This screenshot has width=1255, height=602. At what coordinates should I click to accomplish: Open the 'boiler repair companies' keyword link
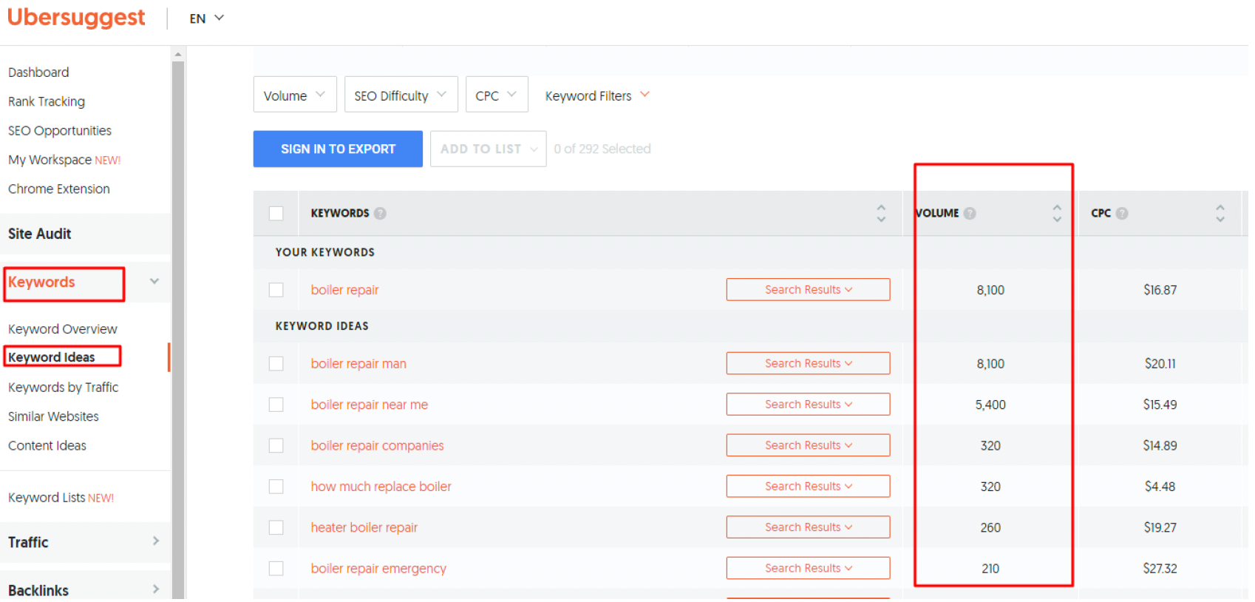[x=378, y=446]
